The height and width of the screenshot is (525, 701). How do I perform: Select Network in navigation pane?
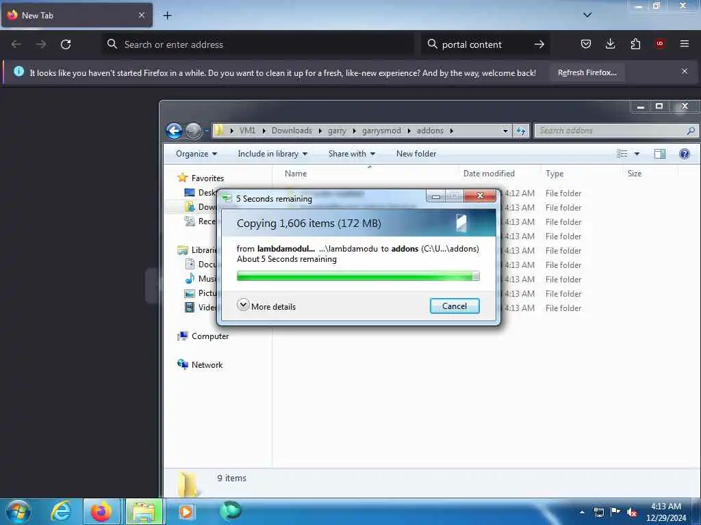[207, 365]
